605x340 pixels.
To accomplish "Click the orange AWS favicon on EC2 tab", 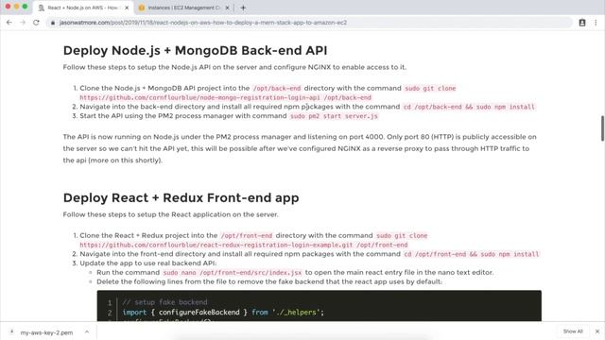I will 142,8.
